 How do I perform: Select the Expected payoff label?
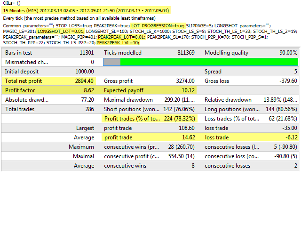(x=124, y=90)
